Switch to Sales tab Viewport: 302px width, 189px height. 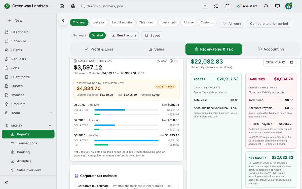pyautogui.click(x=156, y=49)
